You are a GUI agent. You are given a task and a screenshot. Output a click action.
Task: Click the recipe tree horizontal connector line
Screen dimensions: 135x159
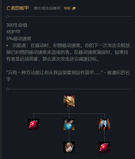[x=69, y=114]
